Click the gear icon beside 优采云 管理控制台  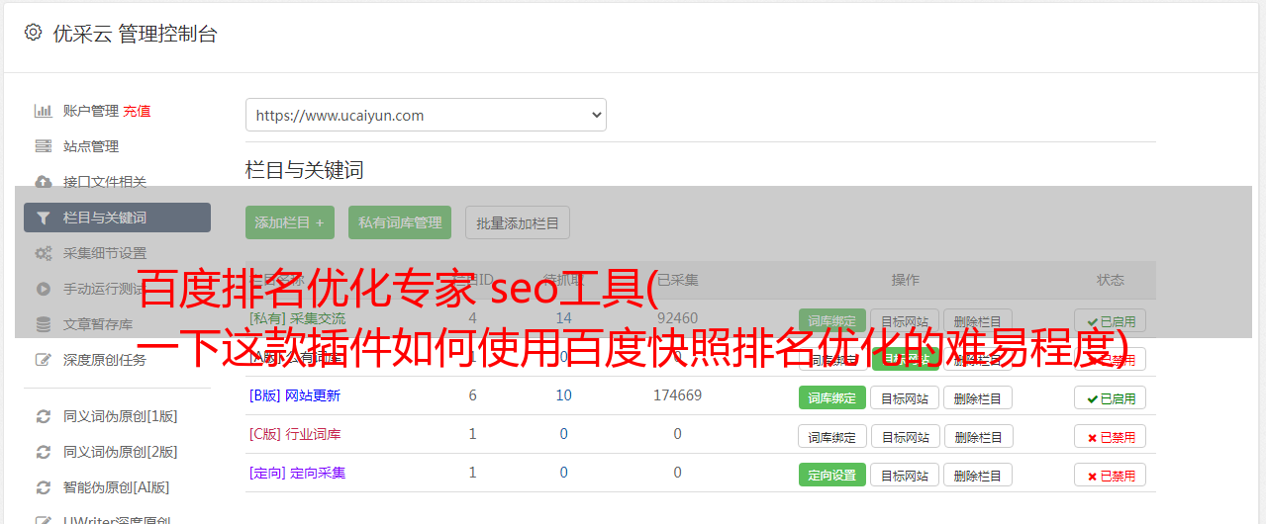33,33
